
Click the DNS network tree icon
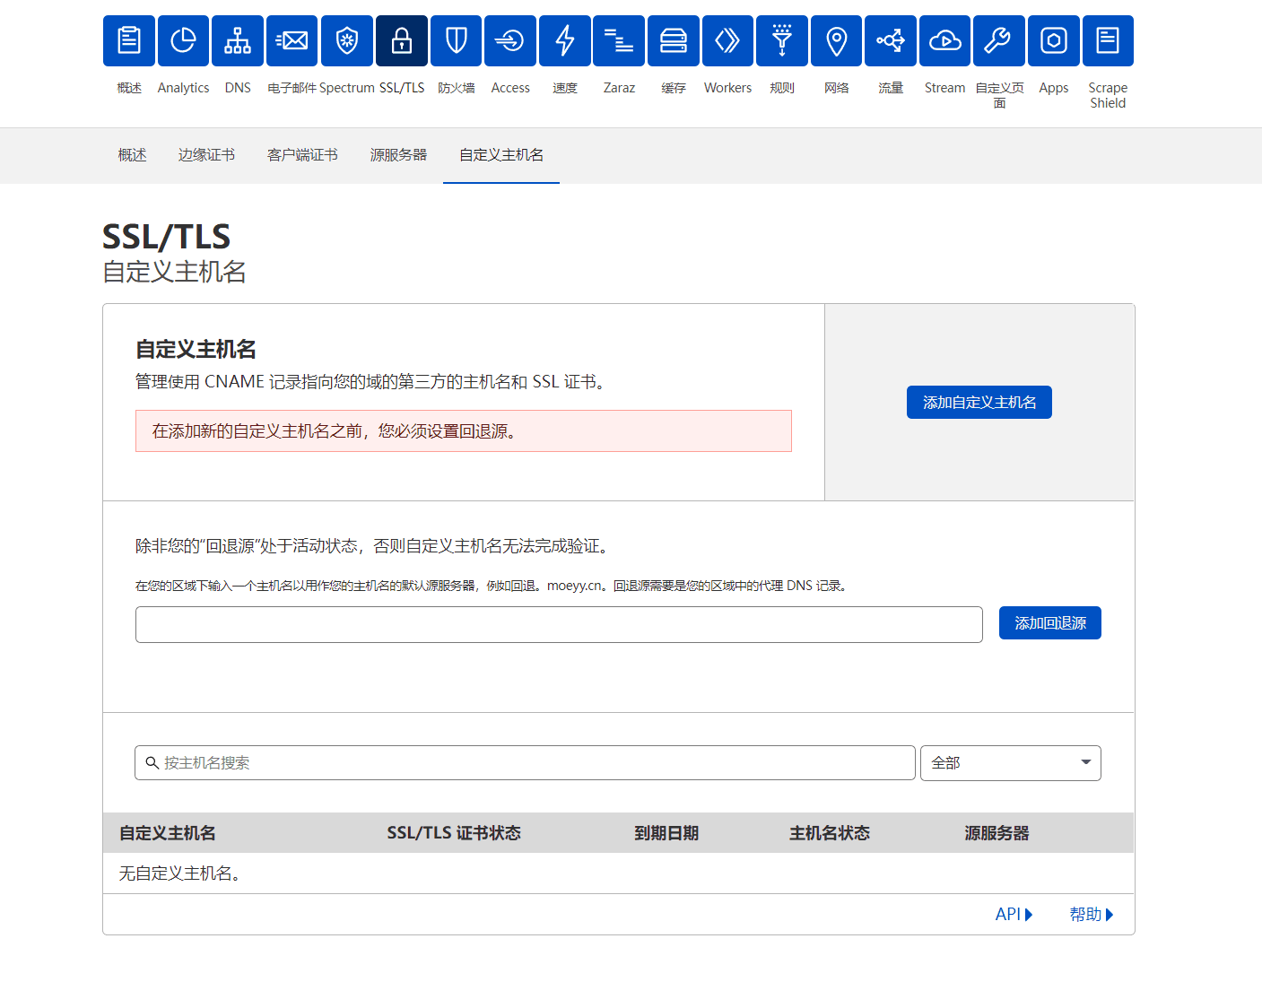click(x=238, y=41)
